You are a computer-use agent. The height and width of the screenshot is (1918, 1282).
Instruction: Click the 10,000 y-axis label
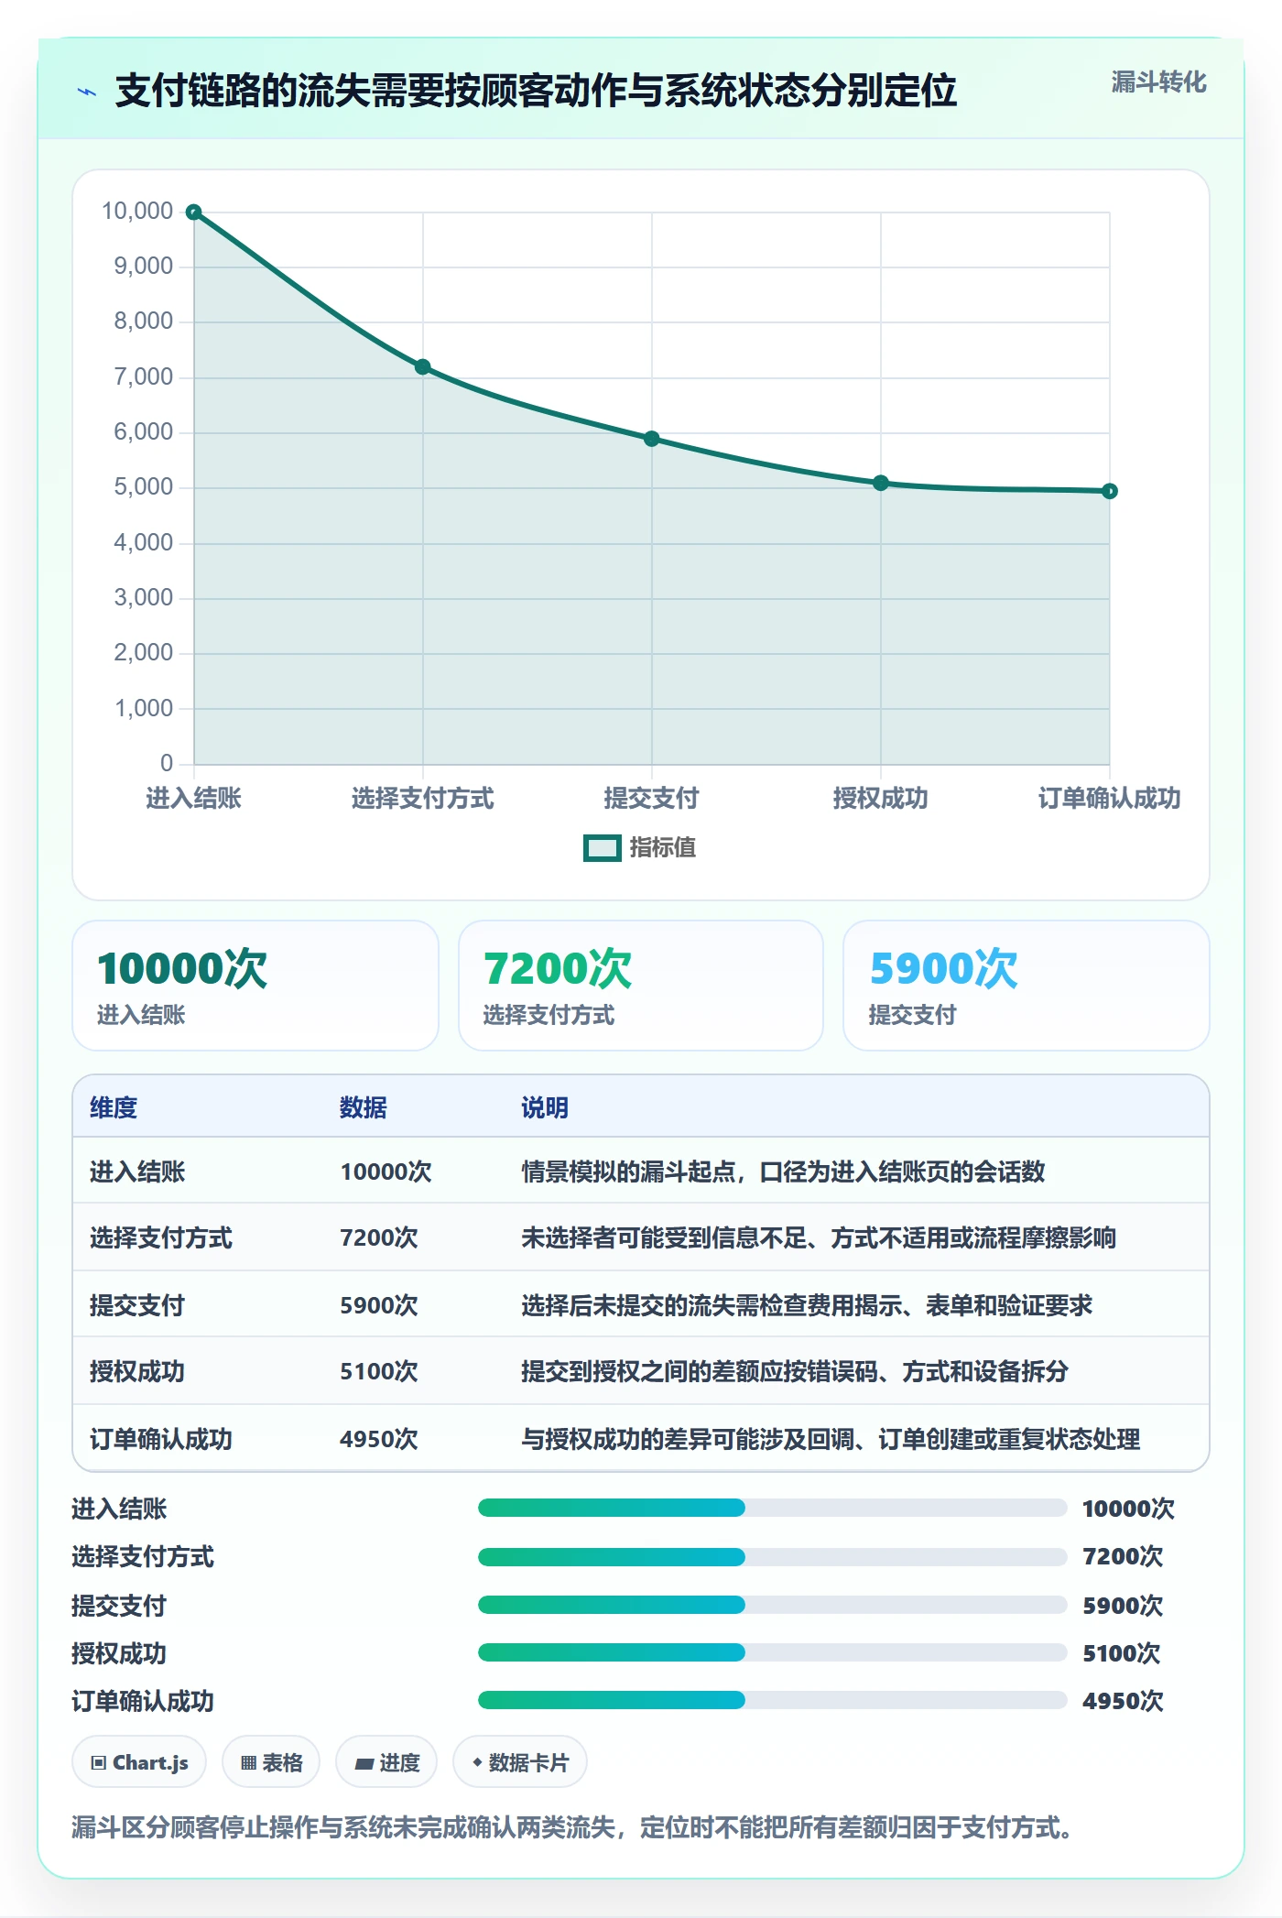(x=137, y=212)
